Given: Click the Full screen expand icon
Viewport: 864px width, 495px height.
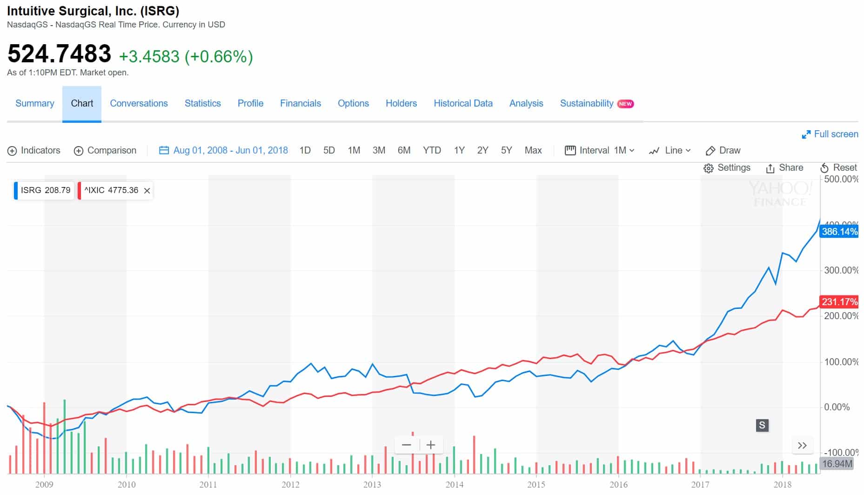Looking at the screenshot, I should [x=806, y=134].
